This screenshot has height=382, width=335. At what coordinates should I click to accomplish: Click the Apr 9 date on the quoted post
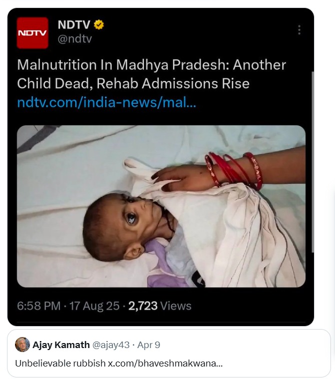[x=149, y=345]
